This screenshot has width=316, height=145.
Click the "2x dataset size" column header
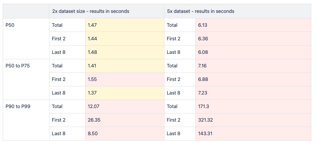[91, 11]
